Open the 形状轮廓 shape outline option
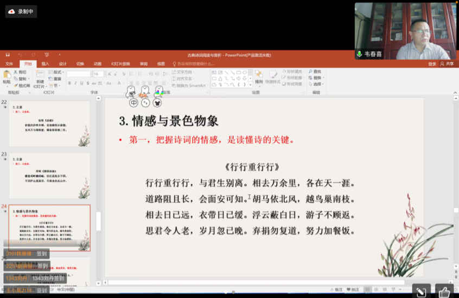Image resolution: width=459 pixels, height=298 pixels. tap(293, 77)
